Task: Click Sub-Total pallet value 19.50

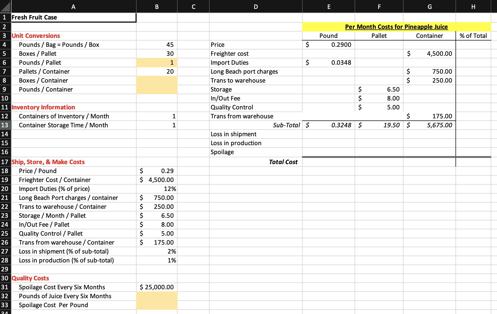Action: click(x=379, y=125)
